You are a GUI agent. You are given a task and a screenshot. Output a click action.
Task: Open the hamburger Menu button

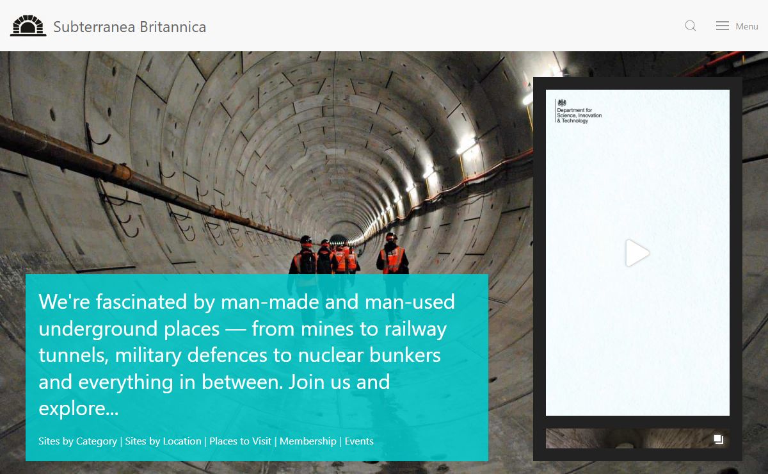click(x=737, y=26)
